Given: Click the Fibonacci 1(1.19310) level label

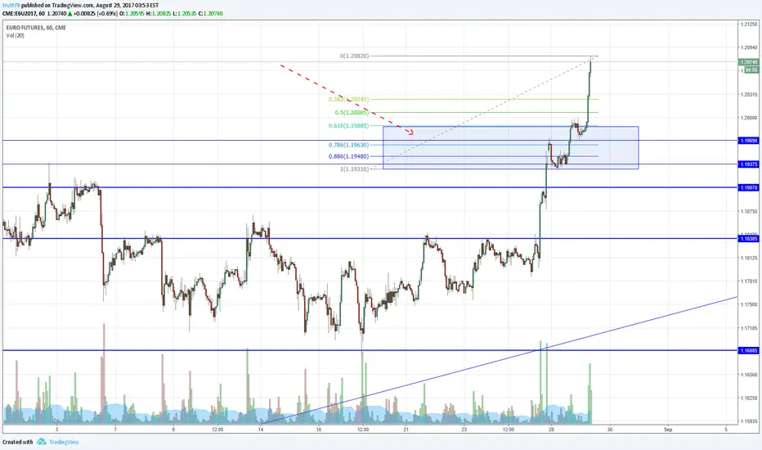Looking at the screenshot, I should (x=354, y=169).
